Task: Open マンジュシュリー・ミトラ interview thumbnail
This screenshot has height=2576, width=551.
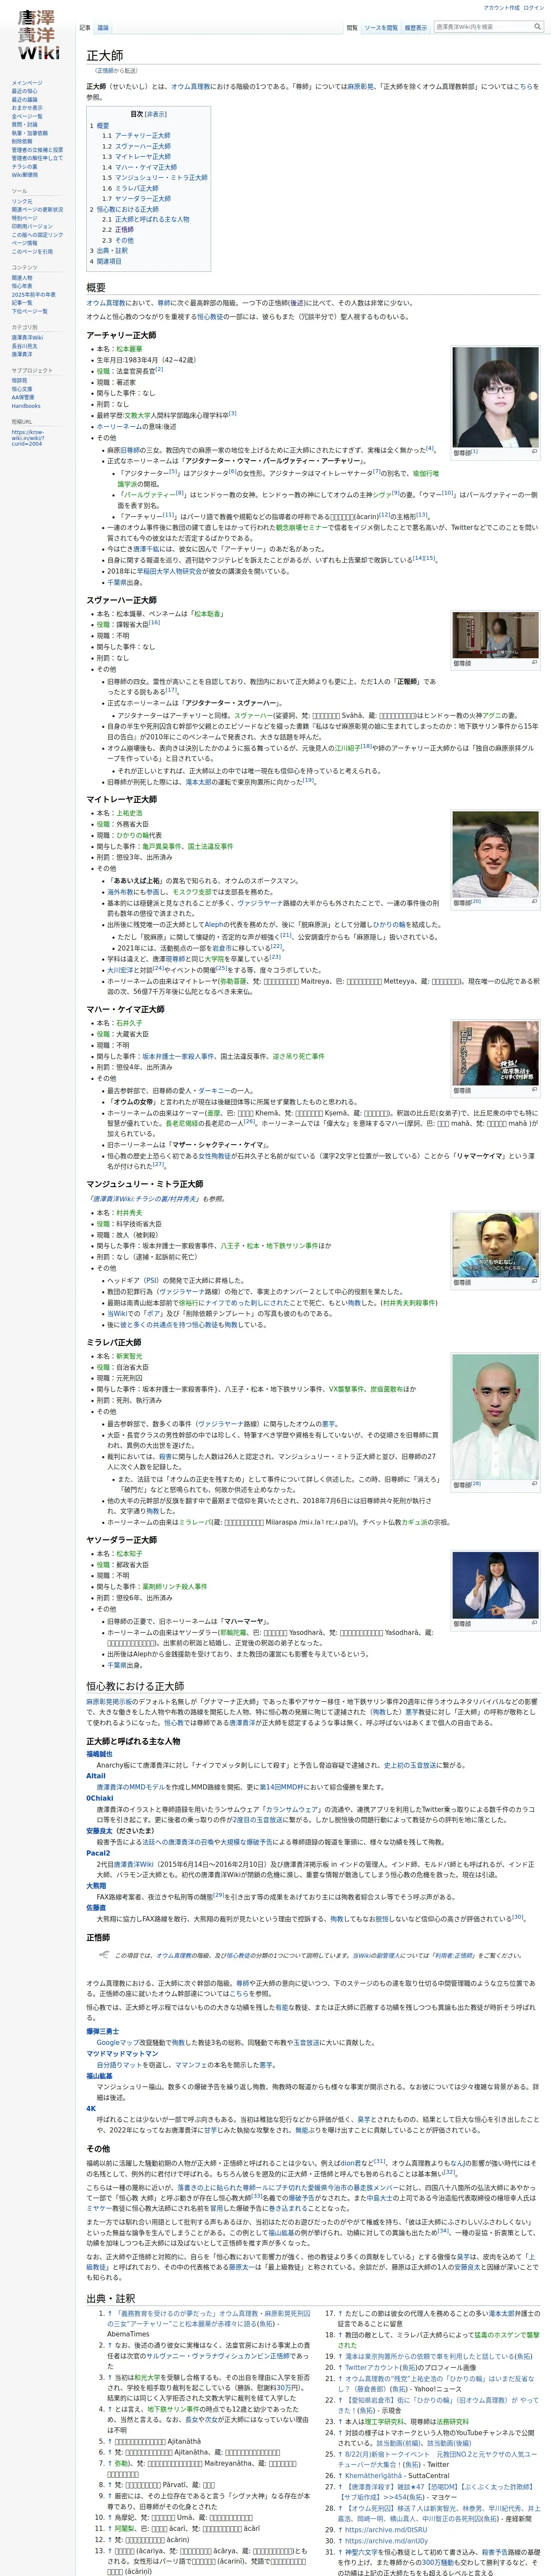Action: click(495, 1244)
